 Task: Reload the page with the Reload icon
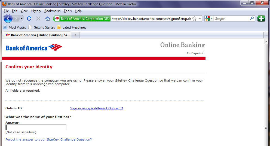pos(29,18)
